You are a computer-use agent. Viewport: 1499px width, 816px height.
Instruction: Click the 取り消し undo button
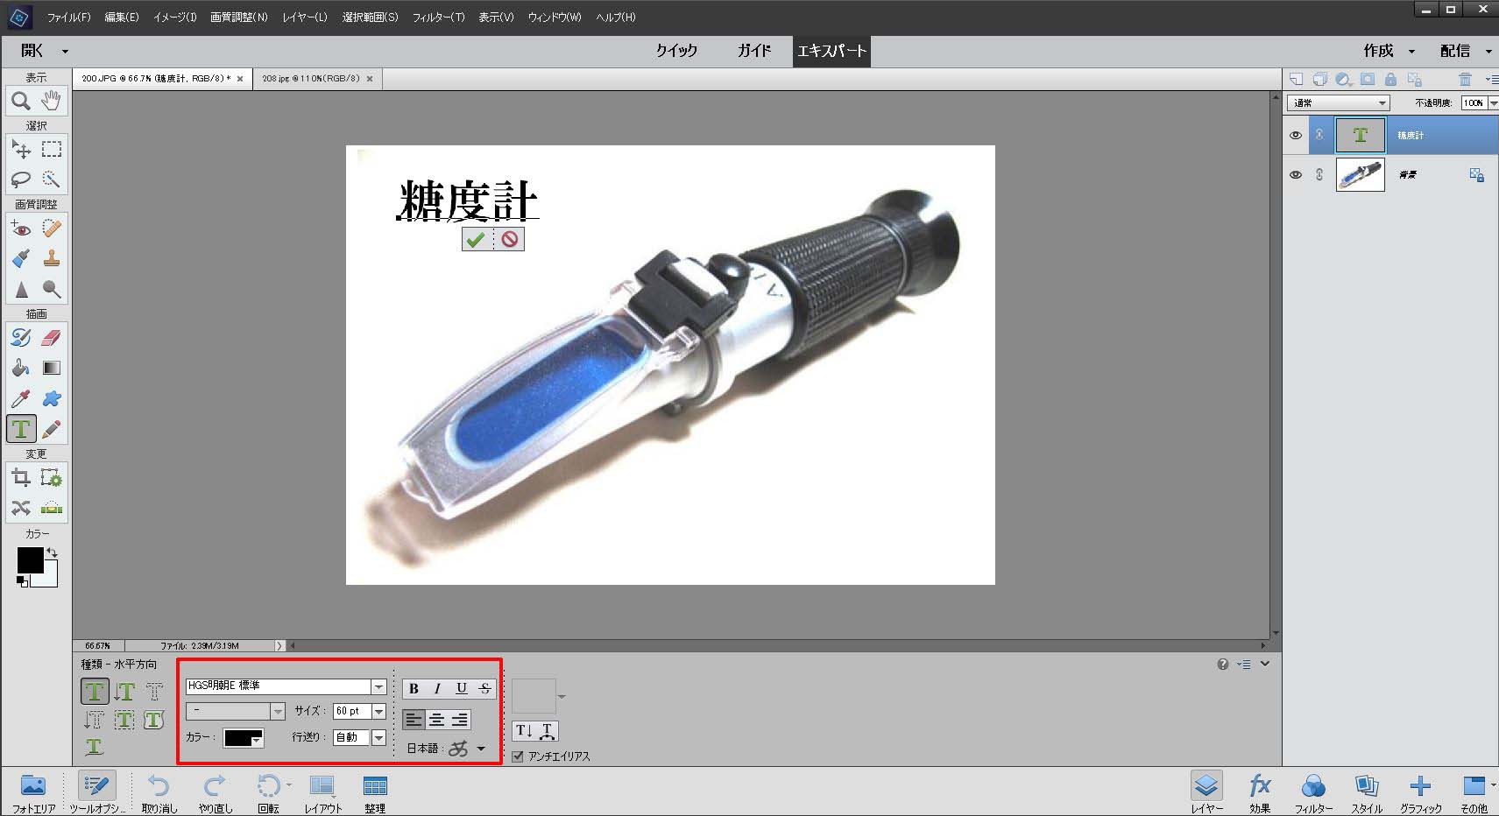click(x=159, y=792)
